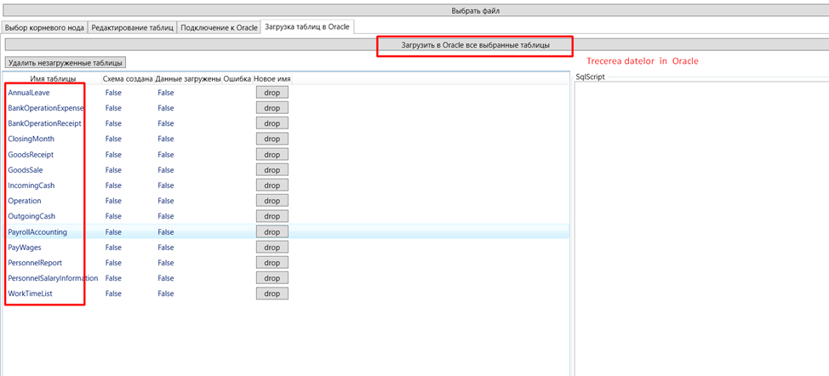Sort by Имя таблицы column header
829x376 pixels.
(53, 78)
